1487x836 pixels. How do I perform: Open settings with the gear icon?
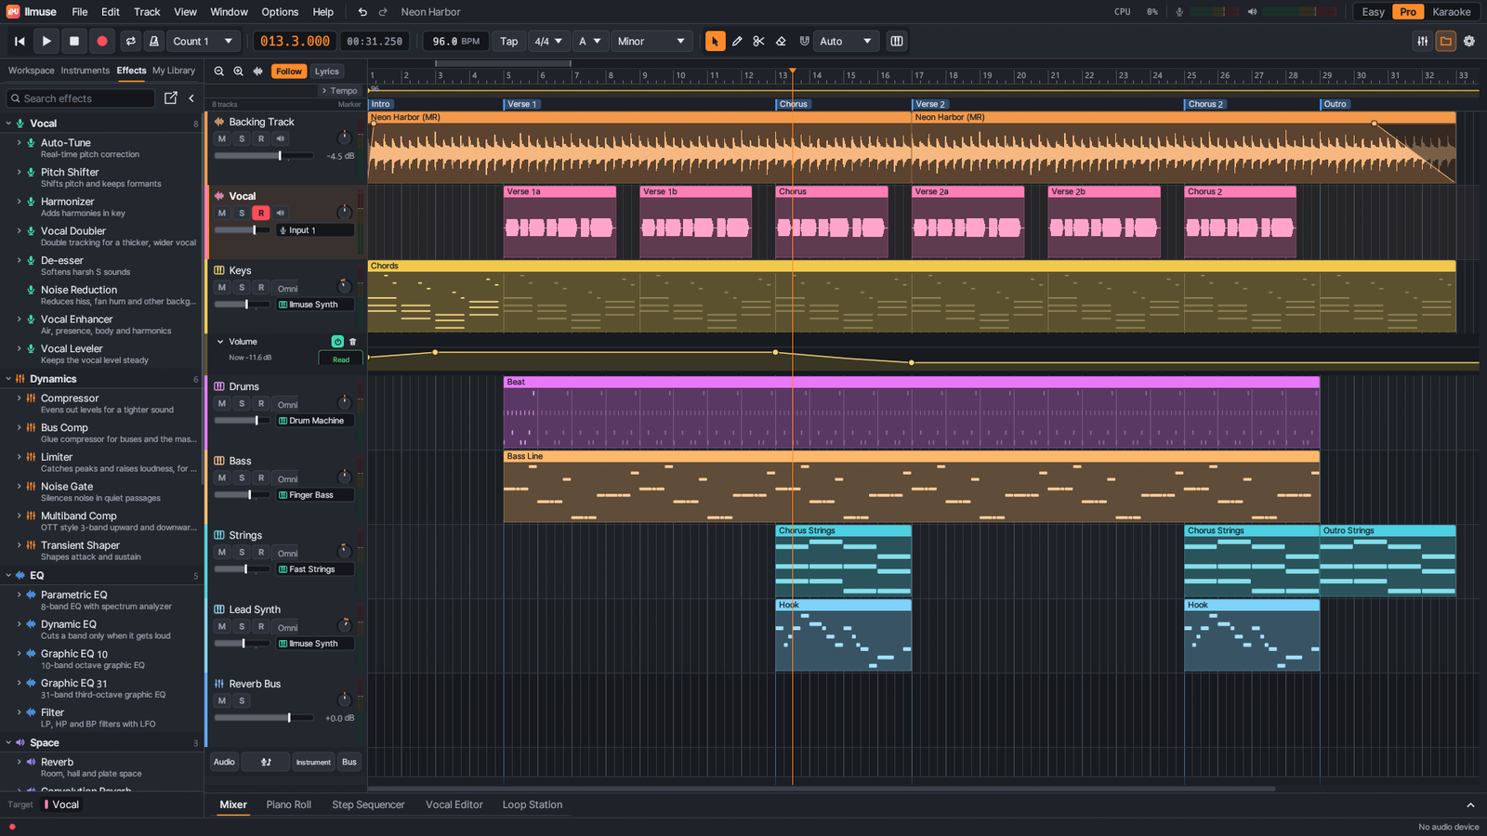click(x=1469, y=41)
